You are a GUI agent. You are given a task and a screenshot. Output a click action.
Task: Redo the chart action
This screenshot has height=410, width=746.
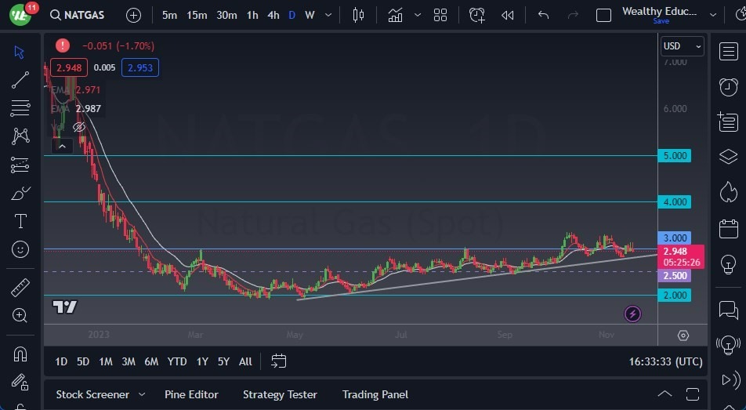pyautogui.click(x=573, y=15)
